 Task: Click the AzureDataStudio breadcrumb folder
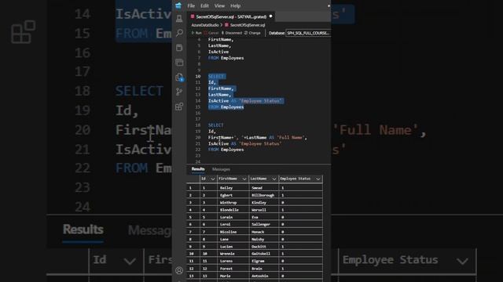[x=205, y=25]
